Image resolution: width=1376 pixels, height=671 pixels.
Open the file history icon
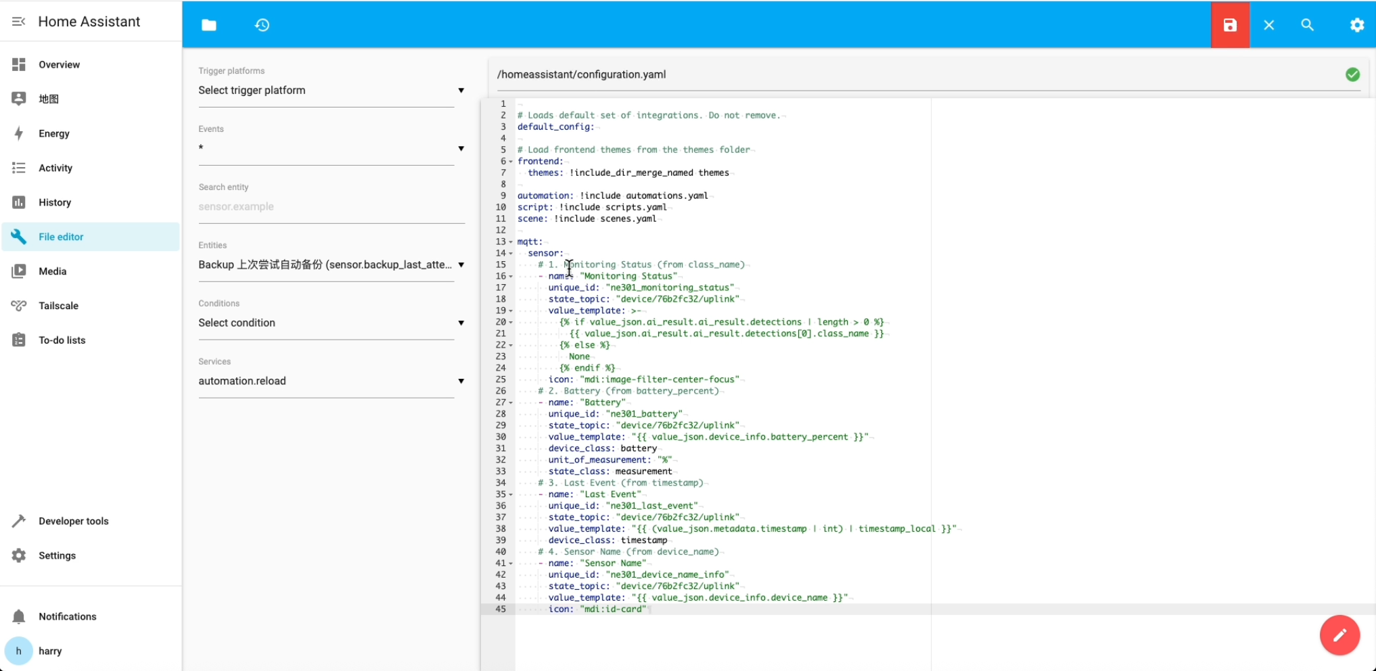click(x=262, y=25)
